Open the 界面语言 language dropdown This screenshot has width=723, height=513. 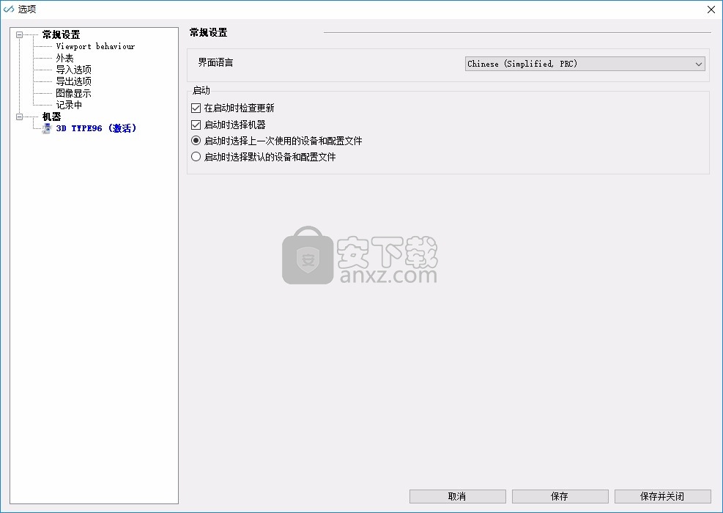coord(585,64)
